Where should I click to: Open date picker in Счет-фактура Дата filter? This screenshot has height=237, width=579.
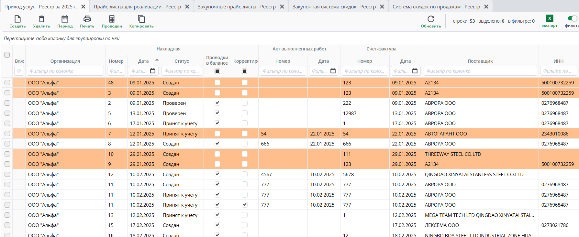(415, 71)
